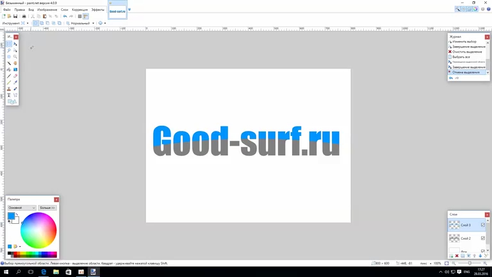Image resolution: width=492 pixels, height=277 pixels.
Task: Toggle visibility checkbox of Слой 3
Action: (x=483, y=225)
